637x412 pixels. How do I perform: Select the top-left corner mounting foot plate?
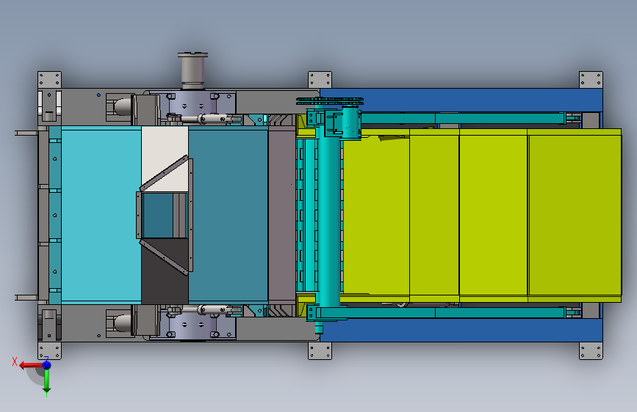tap(49, 80)
